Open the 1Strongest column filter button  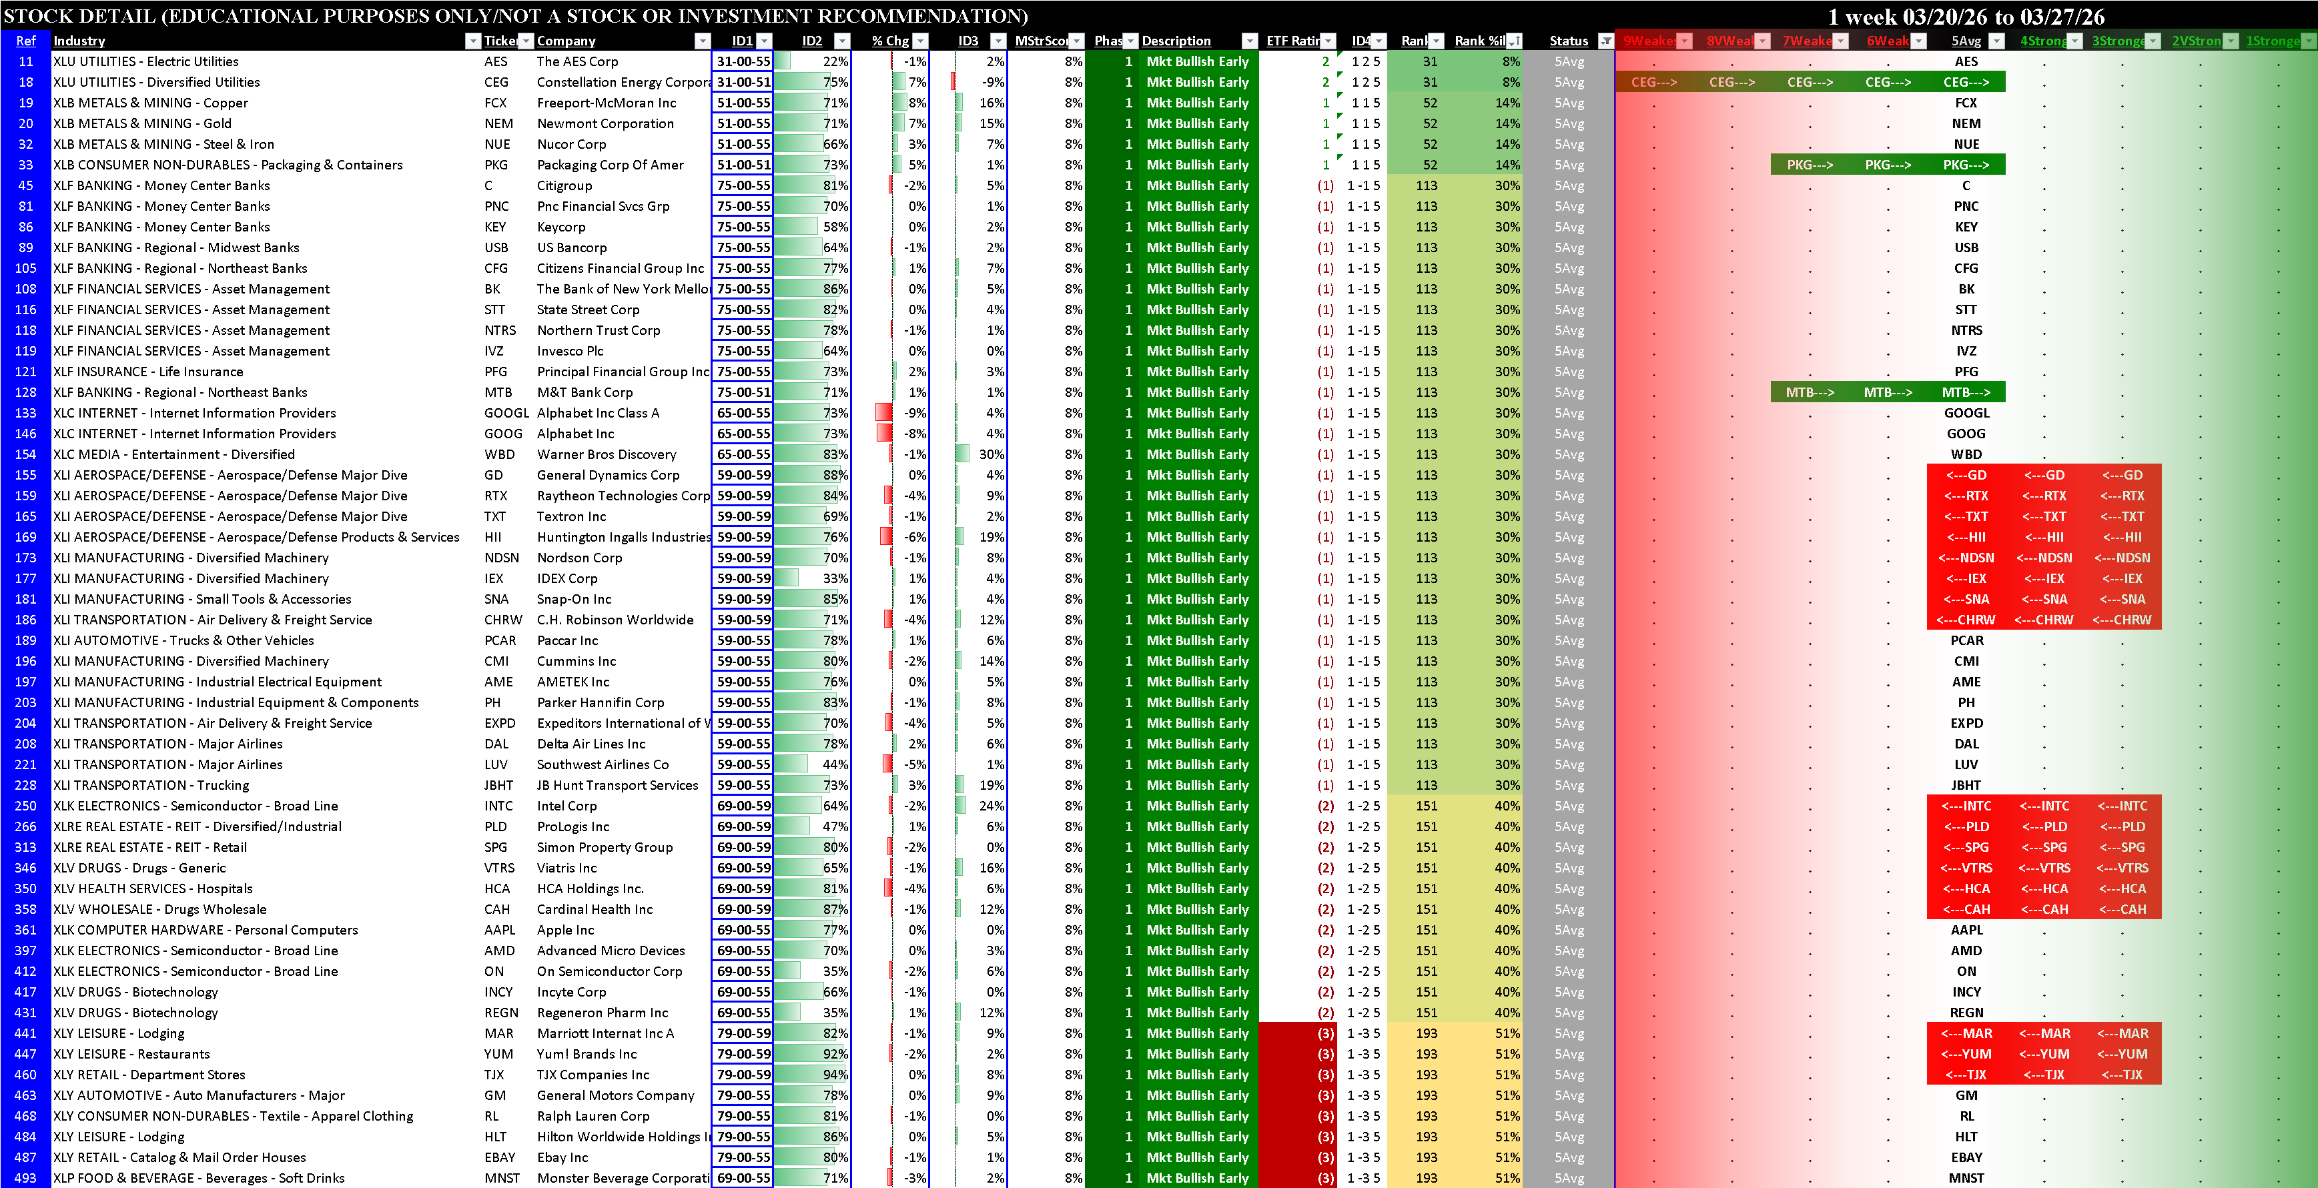[x=2308, y=41]
